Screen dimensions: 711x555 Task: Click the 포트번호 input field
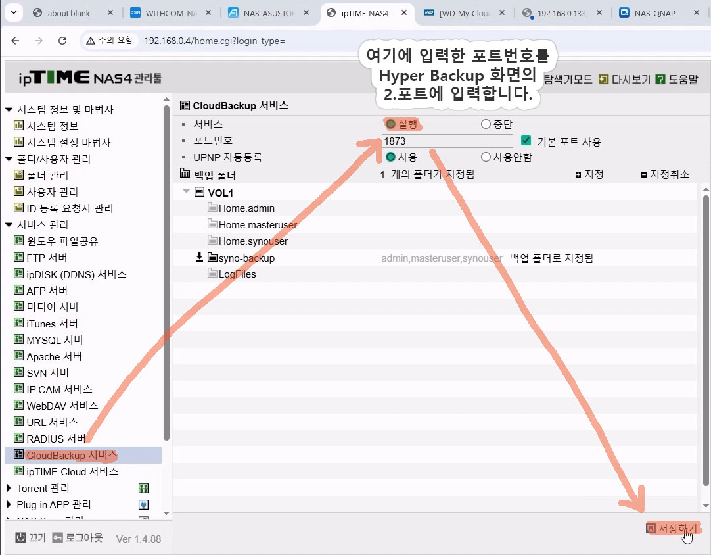click(x=447, y=141)
